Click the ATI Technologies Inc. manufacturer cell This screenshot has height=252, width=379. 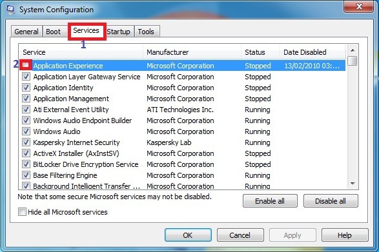[180, 110]
